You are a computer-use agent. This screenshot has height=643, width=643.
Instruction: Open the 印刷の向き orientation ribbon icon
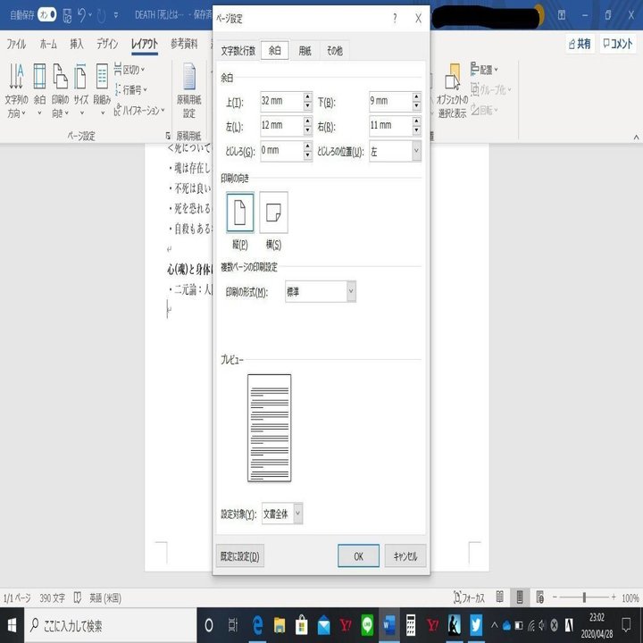click(61, 90)
